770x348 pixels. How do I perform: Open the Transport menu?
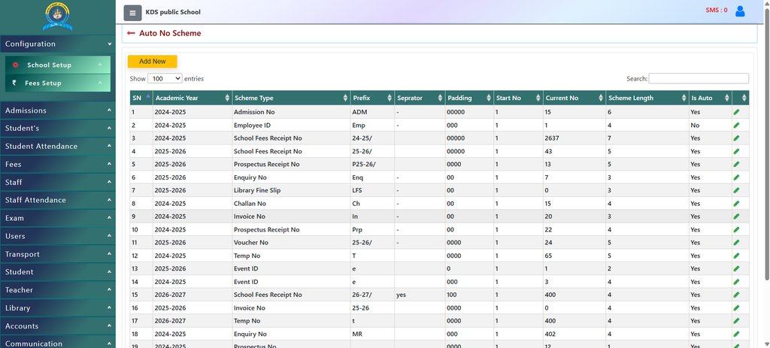click(57, 254)
